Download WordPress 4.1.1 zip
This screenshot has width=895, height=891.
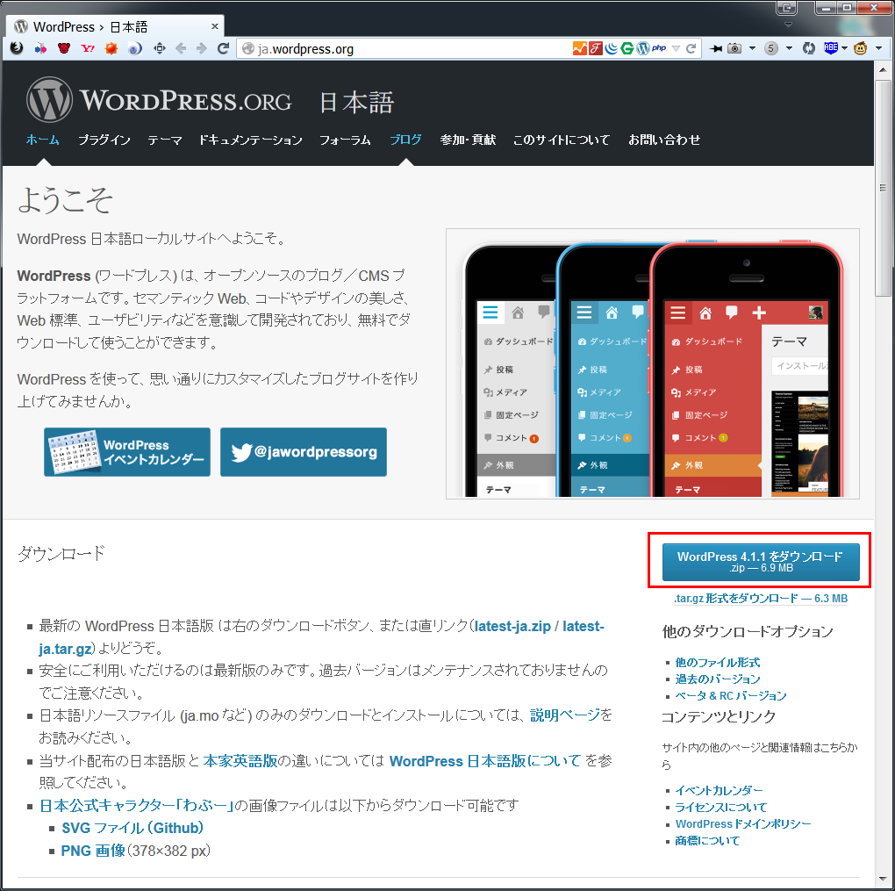tap(761, 562)
